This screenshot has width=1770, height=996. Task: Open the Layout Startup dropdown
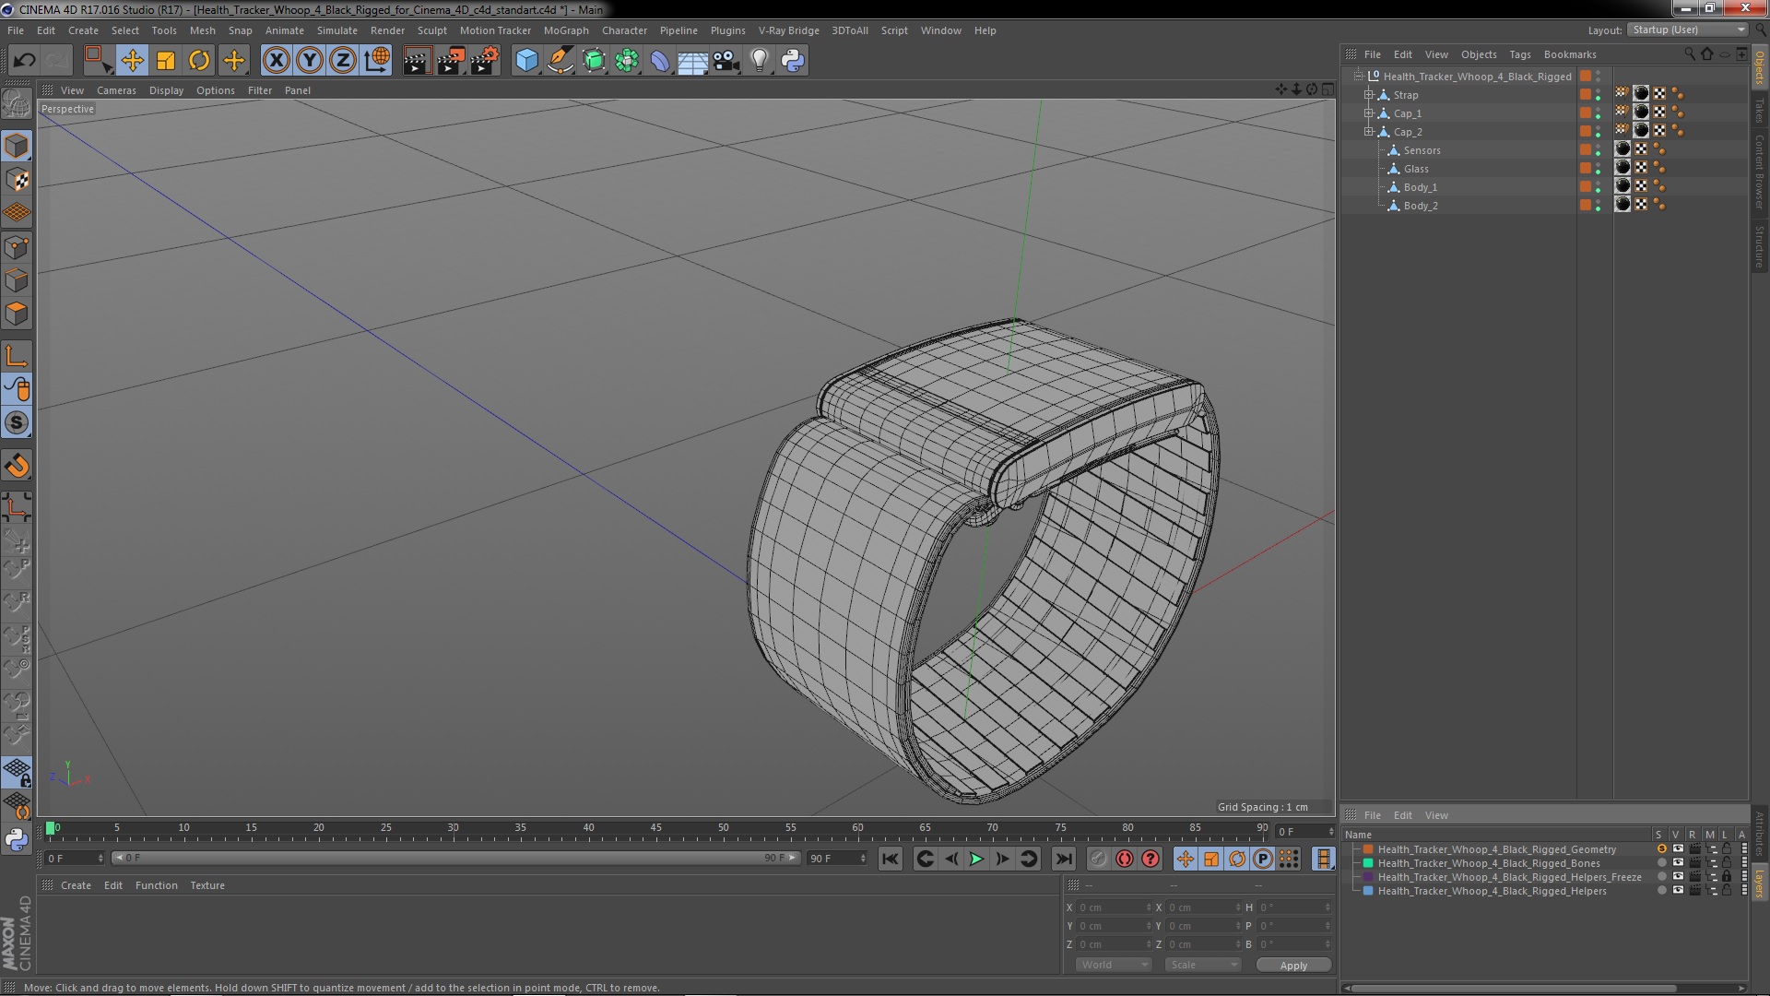[x=1688, y=30]
